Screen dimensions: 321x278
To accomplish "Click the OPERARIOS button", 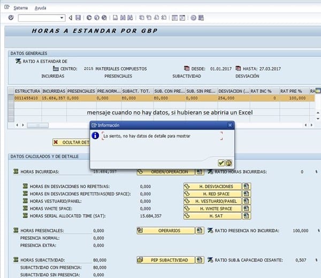I will click(165, 230).
